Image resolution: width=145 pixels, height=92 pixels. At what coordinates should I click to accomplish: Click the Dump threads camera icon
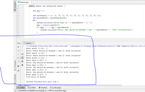(x=18, y=58)
